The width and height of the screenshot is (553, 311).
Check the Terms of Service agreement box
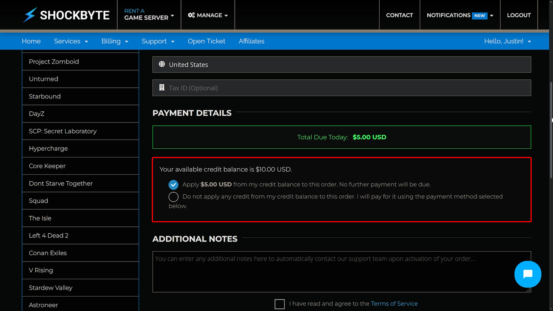click(x=279, y=304)
